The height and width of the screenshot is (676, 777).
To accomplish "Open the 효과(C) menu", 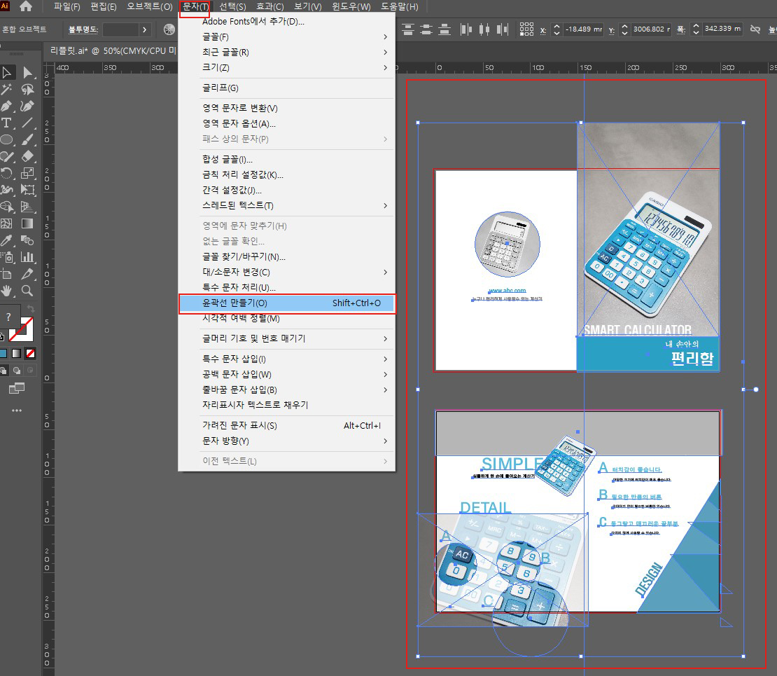I will point(270,7).
